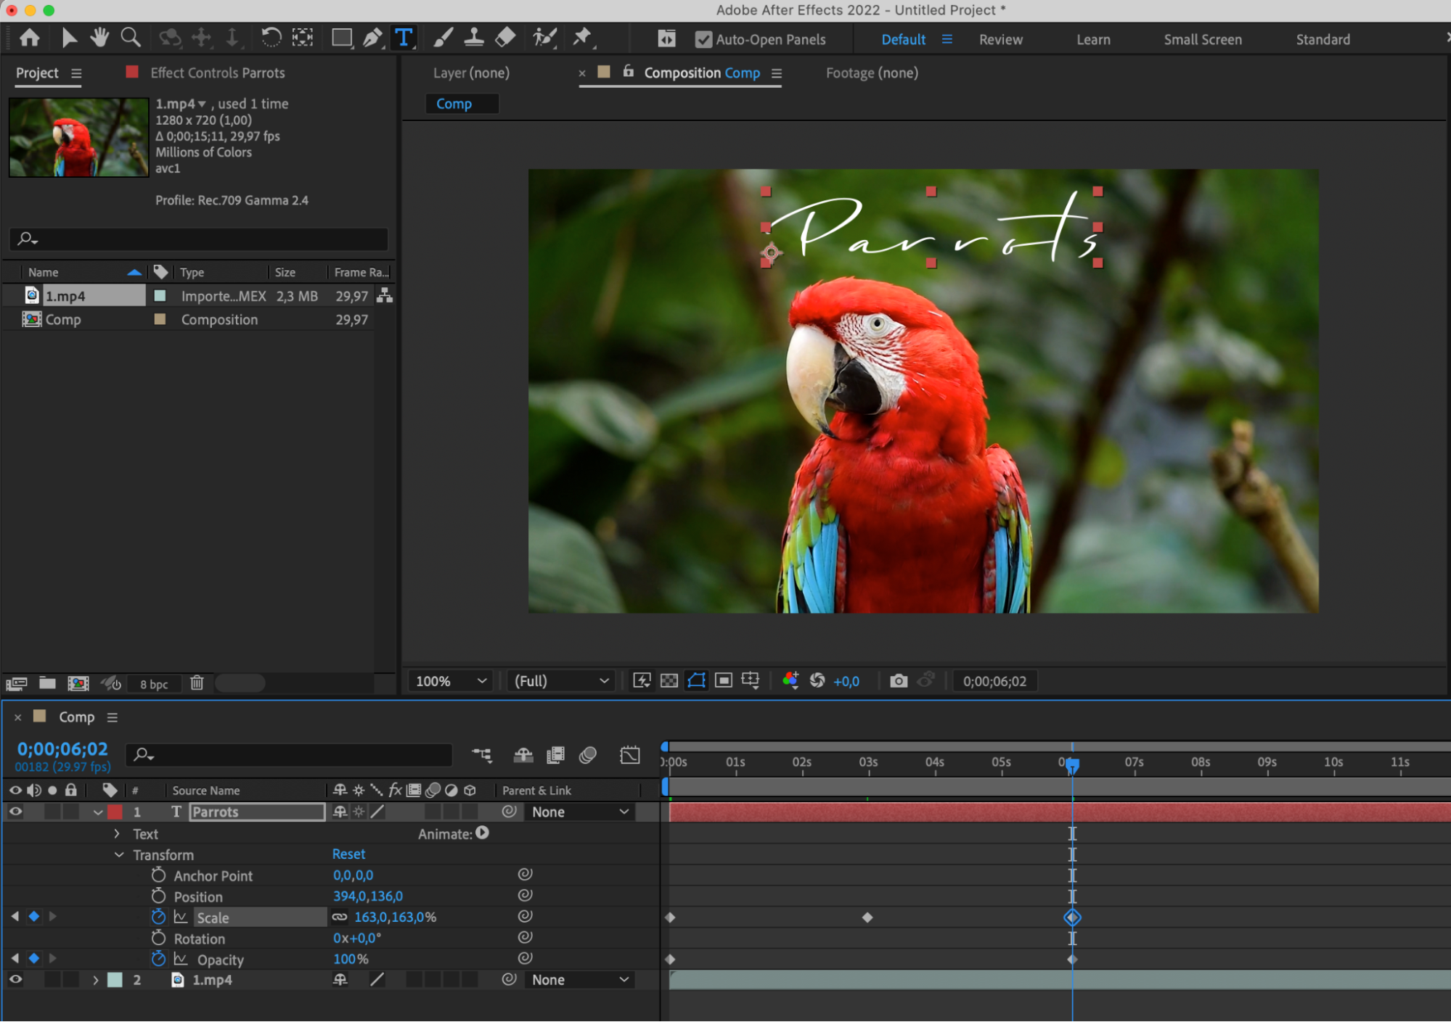Screen dimensions: 1451x1022
Task: Select the Rectangle shape tool
Action: 341,38
